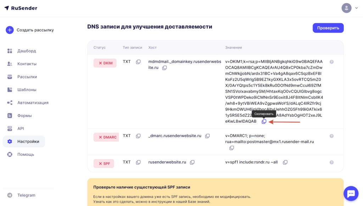Select the text v=DMARC1; p=none;
Viewport: 363px width, 206px height.
click(x=245, y=136)
